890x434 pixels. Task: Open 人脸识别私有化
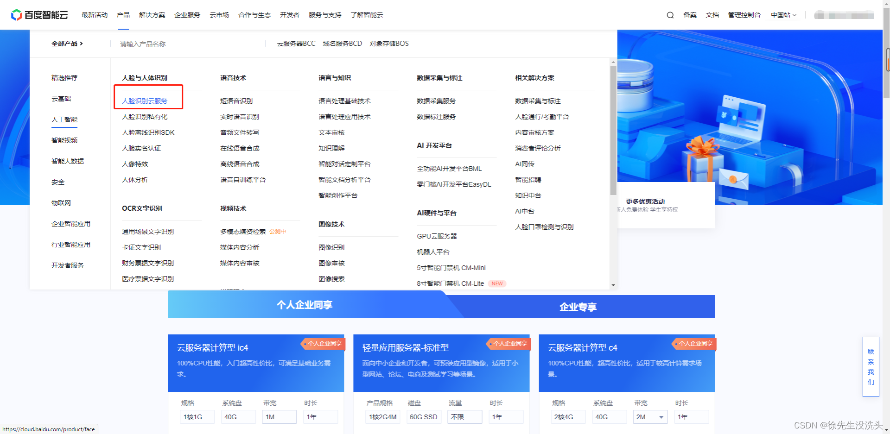(145, 117)
